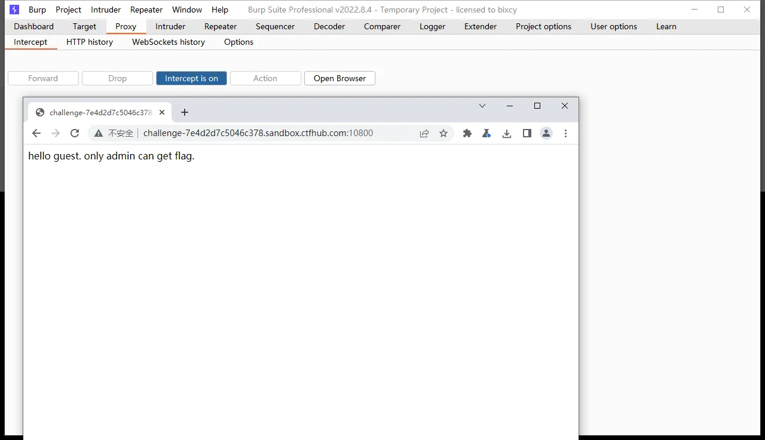Open a new browser tab with plus

click(x=185, y=112)
